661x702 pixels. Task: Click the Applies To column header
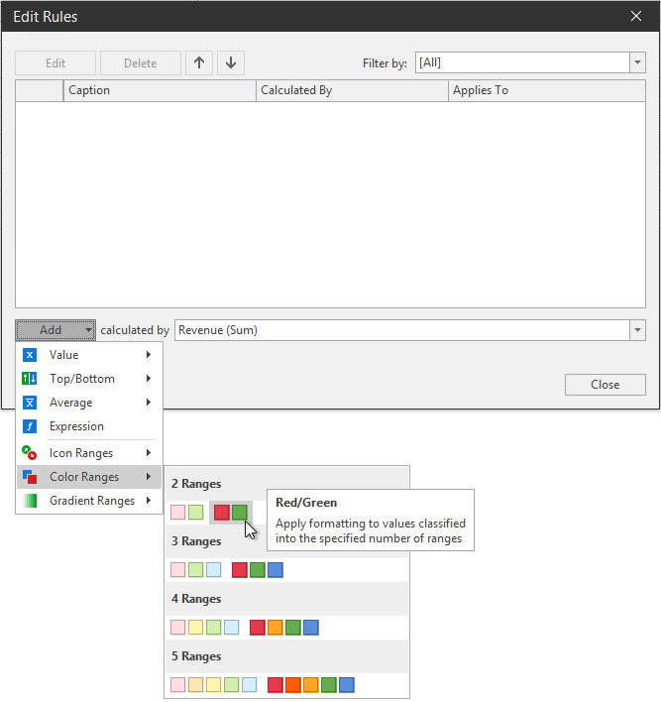[547, 90]
